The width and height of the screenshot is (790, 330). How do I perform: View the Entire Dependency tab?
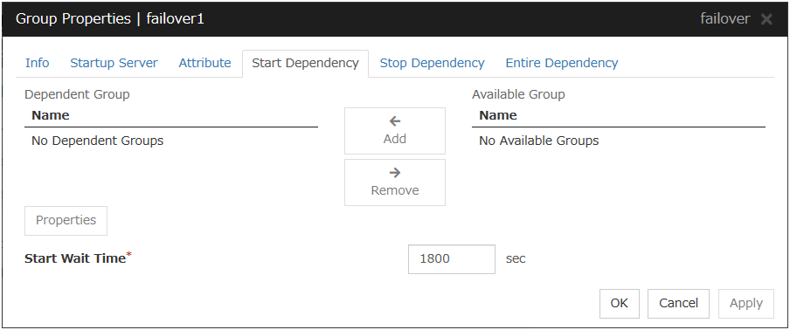click(562, 64)
